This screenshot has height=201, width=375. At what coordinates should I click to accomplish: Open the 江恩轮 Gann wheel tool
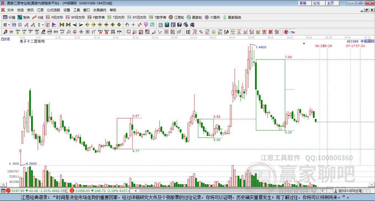[177, 18]
